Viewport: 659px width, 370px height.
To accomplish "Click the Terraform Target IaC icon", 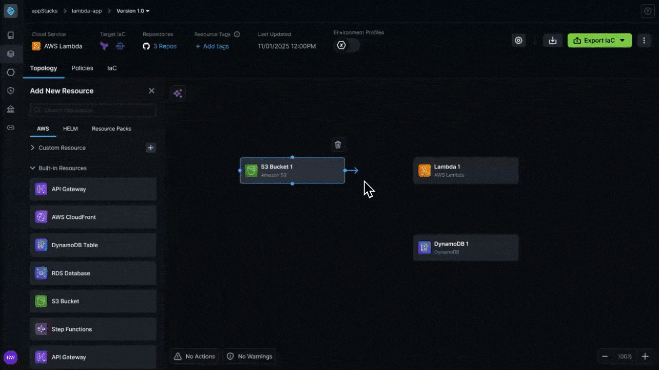I will (105, 46).
